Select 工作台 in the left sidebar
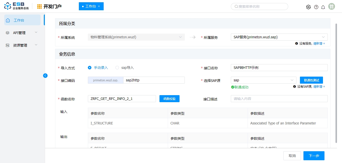Viewport: 342px width, 163px height. [22, 20]
